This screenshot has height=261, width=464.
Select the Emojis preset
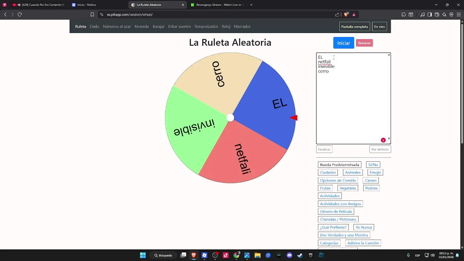click(x=375, y=173)
